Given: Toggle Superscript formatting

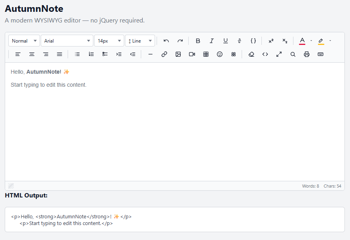Looking at the screenshot, I should click(x=271, y=41).
